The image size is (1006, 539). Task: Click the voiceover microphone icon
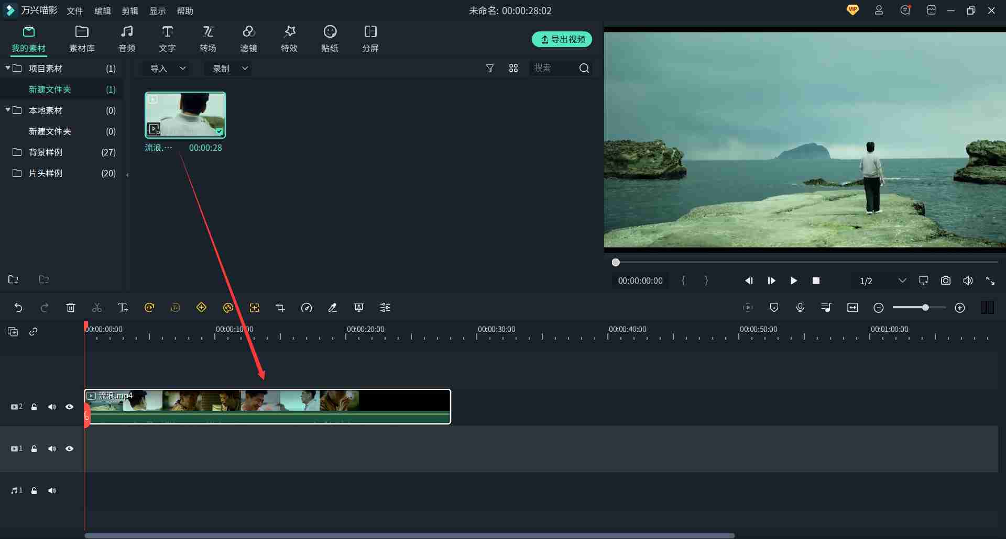[x=800, y=308]
